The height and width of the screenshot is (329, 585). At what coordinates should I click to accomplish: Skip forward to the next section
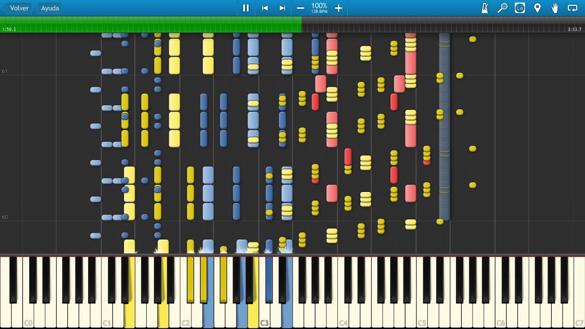click(282, 8)
